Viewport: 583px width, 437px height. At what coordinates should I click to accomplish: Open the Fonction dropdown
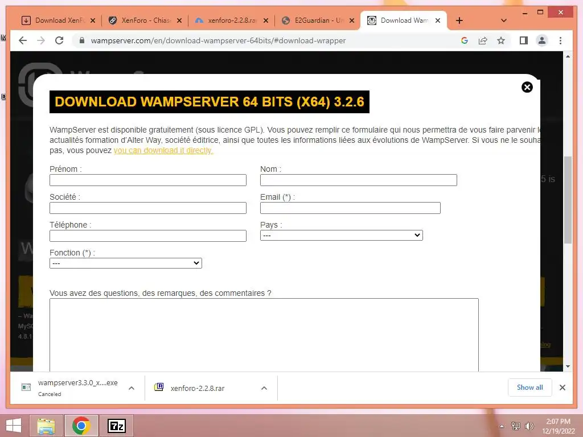[x=126, y=263]
